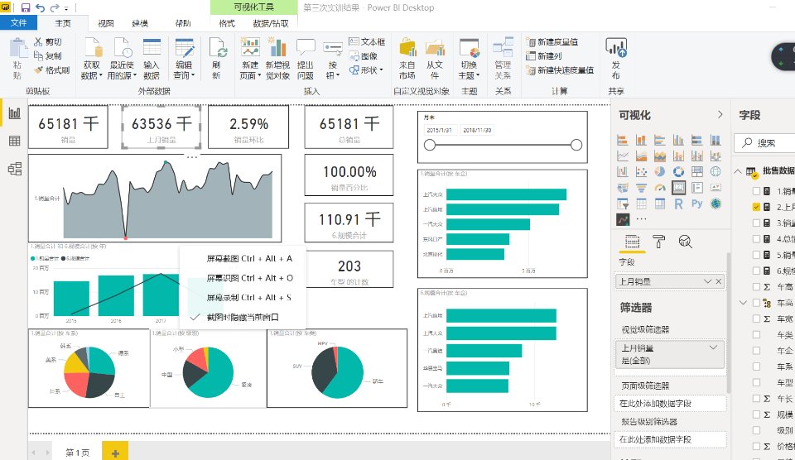
Task: Add a new page with plus button
Action: pyautogui.click(x=115, y=452)
